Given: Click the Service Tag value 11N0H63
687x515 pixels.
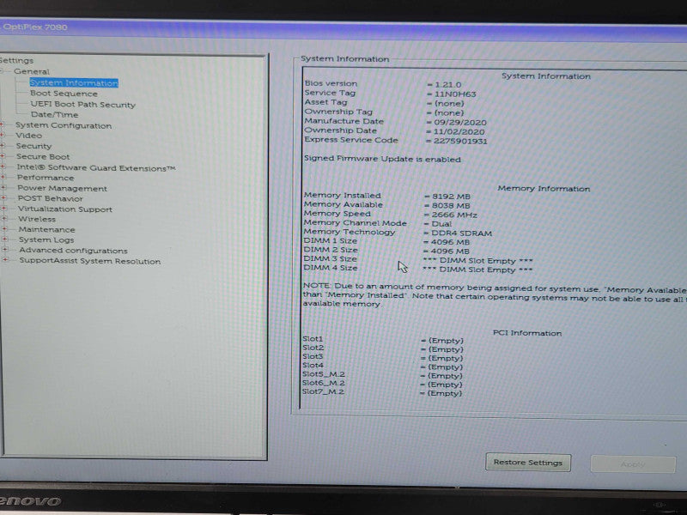Looking at the screenshot, I should click(455, 94).
